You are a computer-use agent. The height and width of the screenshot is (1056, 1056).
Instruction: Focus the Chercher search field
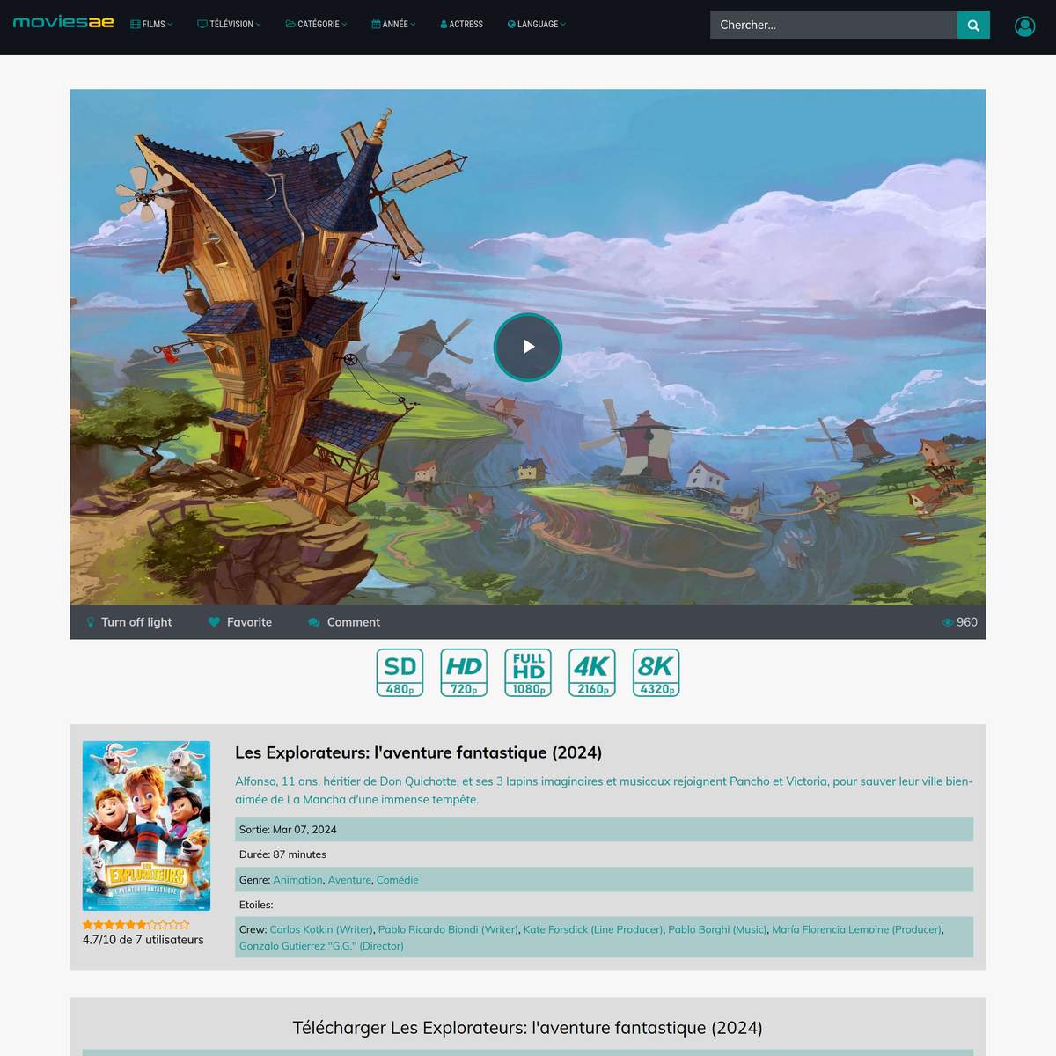tap(833, 25)
